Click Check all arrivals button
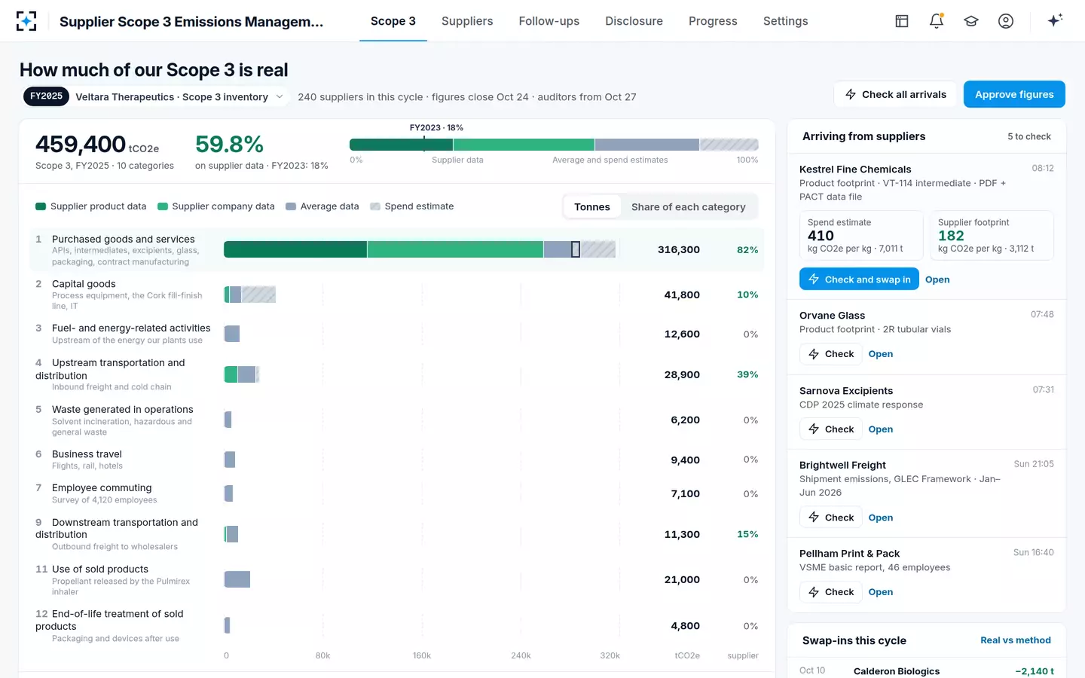Screen dimensions: 1085x678 (895, 94)
